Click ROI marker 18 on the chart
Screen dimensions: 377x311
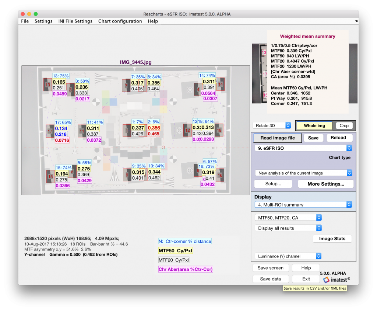tap(219, 130)
